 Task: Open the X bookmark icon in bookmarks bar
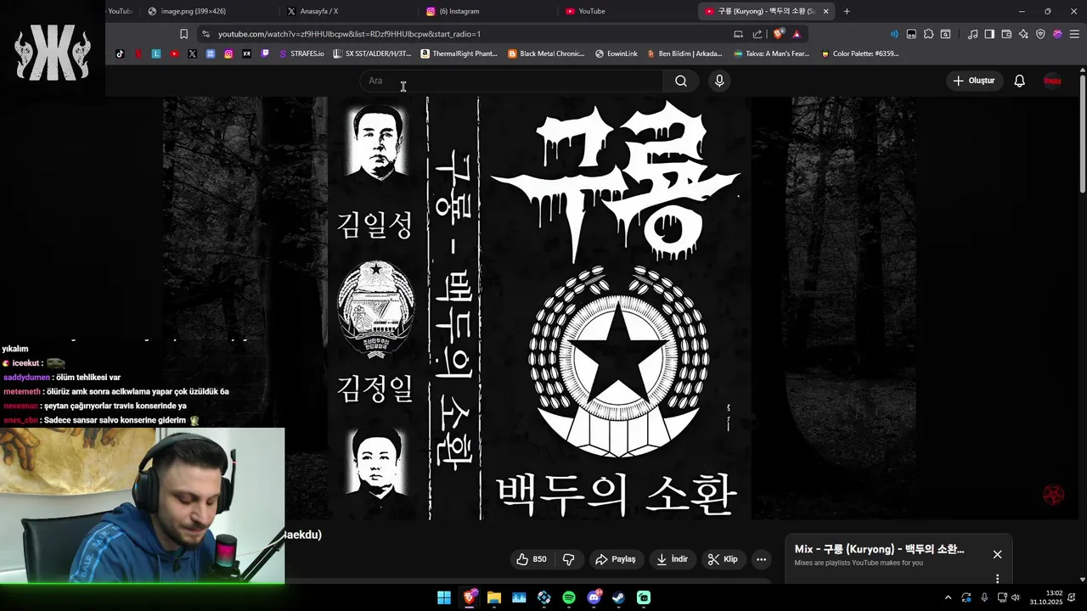192,53
